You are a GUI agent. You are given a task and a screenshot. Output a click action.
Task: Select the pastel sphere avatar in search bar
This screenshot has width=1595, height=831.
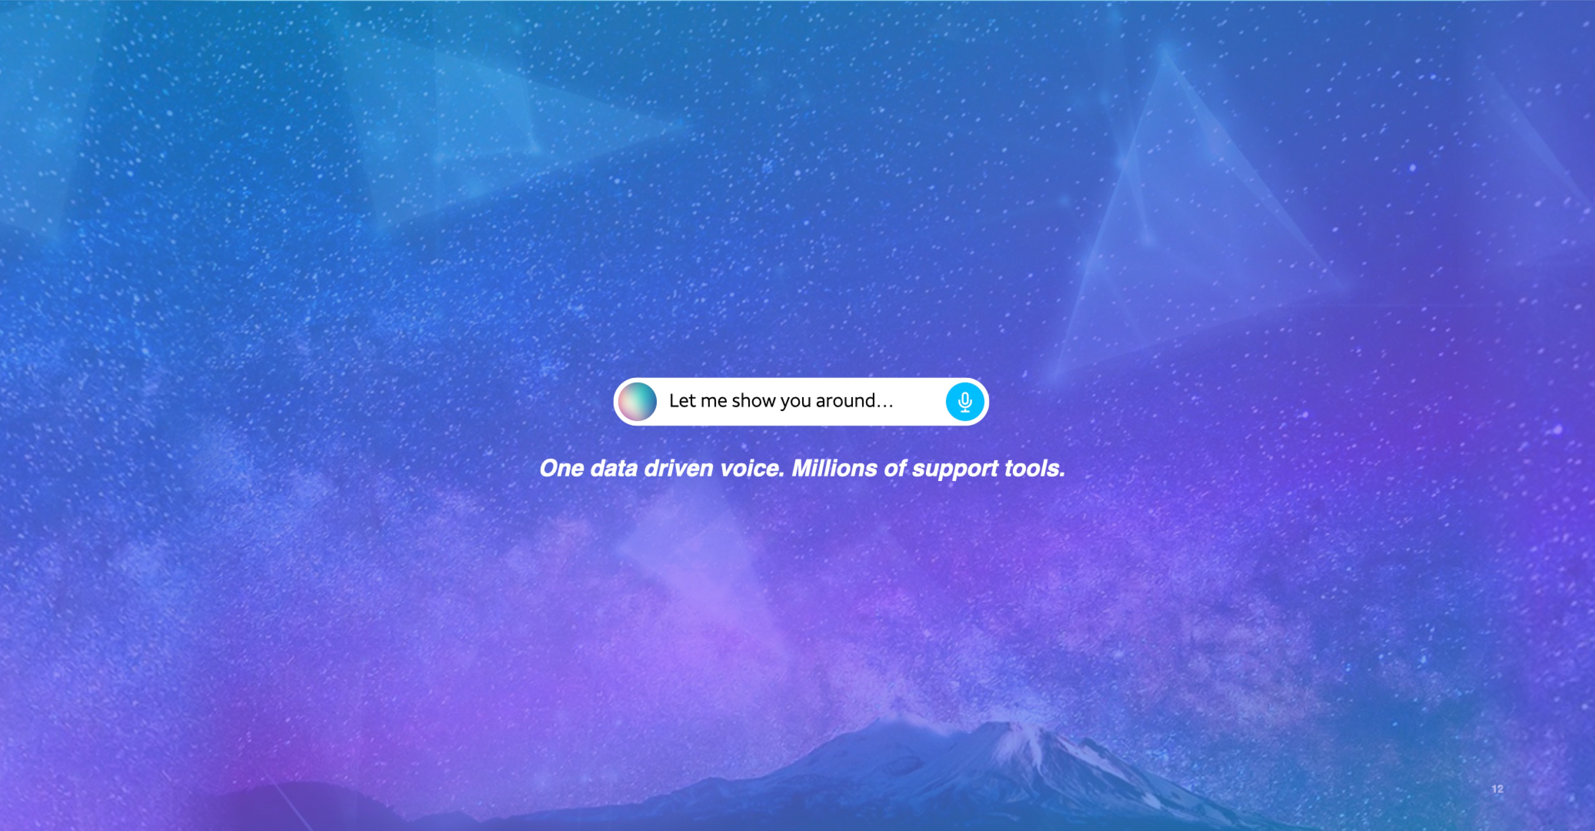coord(637,402)
